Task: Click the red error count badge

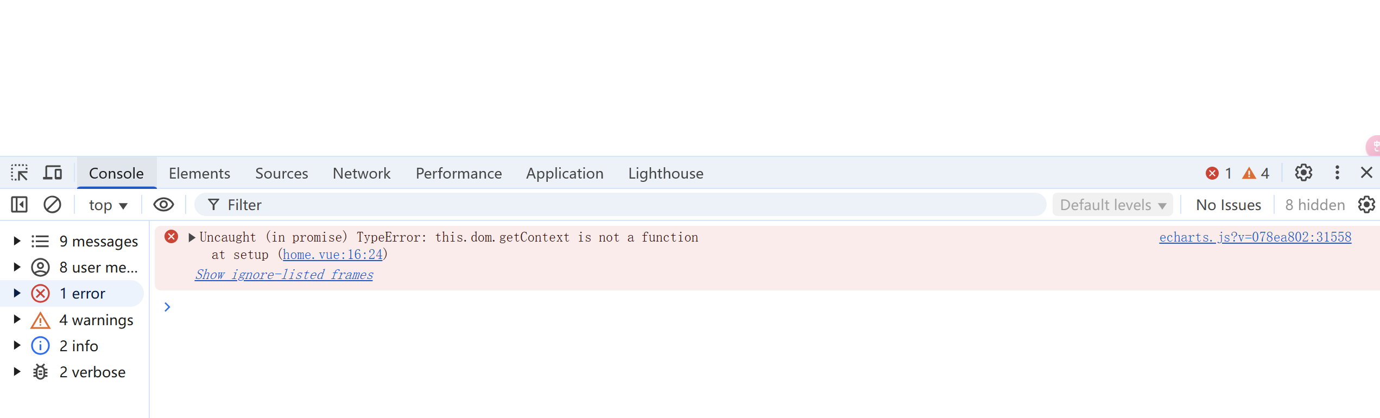Action: [x=1219, y=173]
